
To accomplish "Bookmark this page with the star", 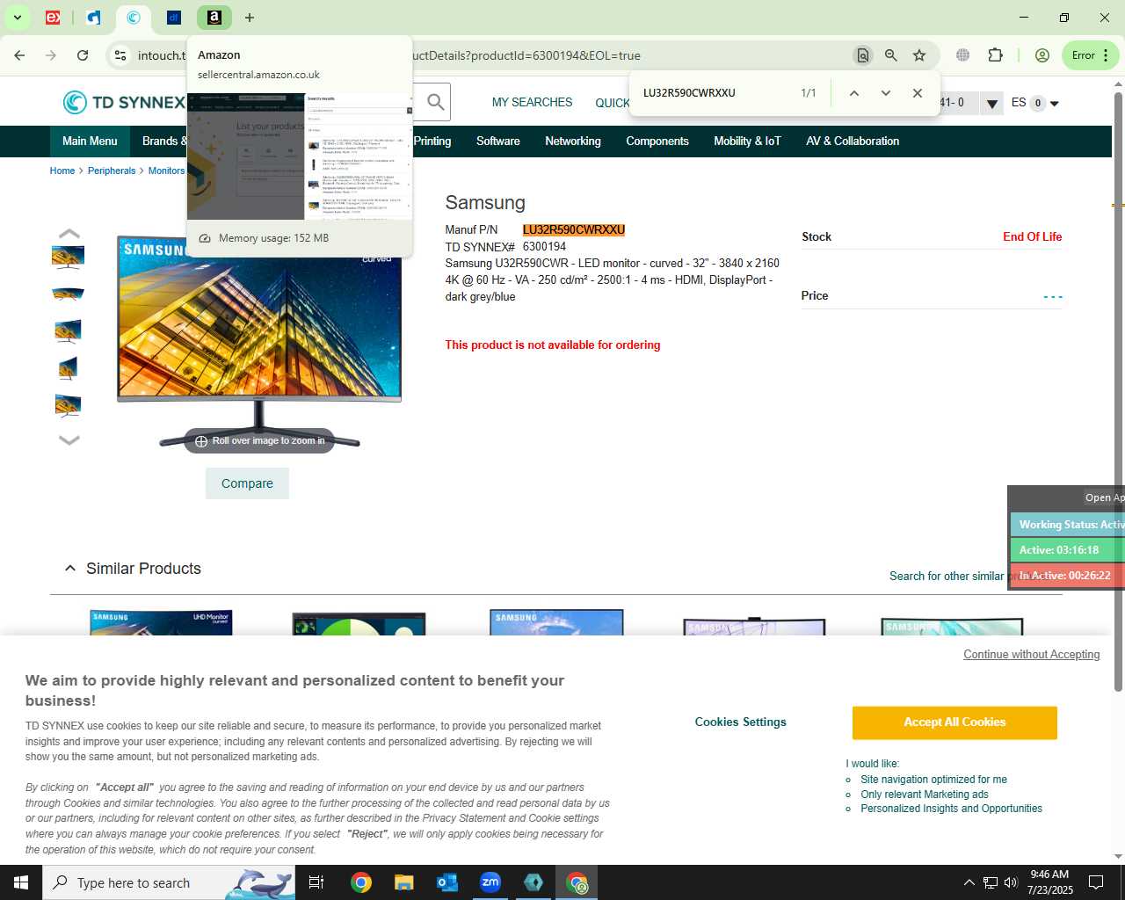I will point(919,55).
